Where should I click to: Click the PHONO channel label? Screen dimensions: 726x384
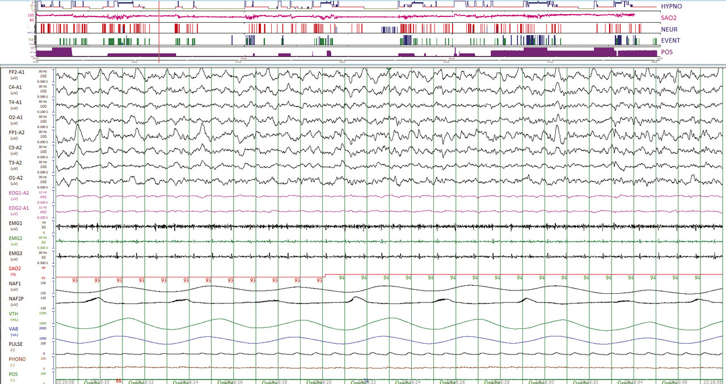pyautogui.click(x=16, y=358)
